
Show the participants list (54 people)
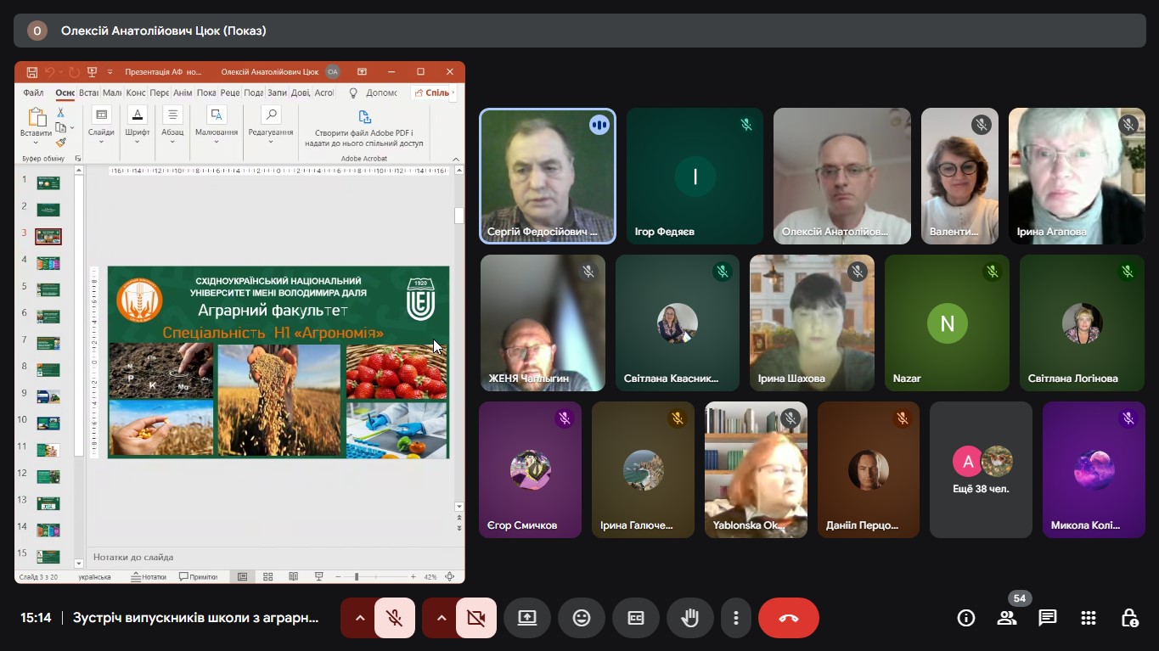[1007, 618]
